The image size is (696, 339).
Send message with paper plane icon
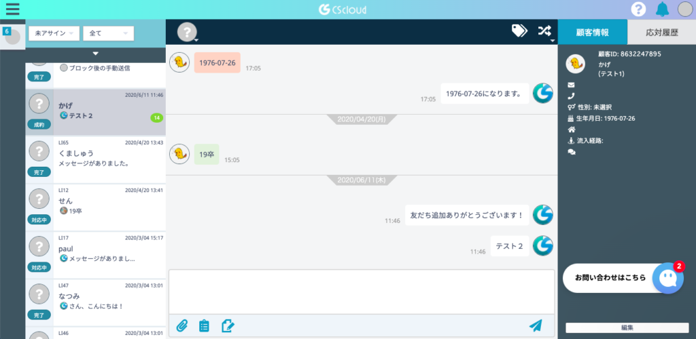[536, 325]
